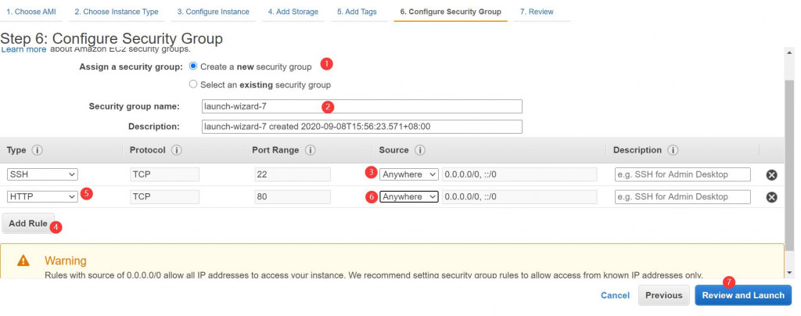Click the info icon next to Type
The height and width of the screenshot is (316, 801).
click(x=37, y=150)
